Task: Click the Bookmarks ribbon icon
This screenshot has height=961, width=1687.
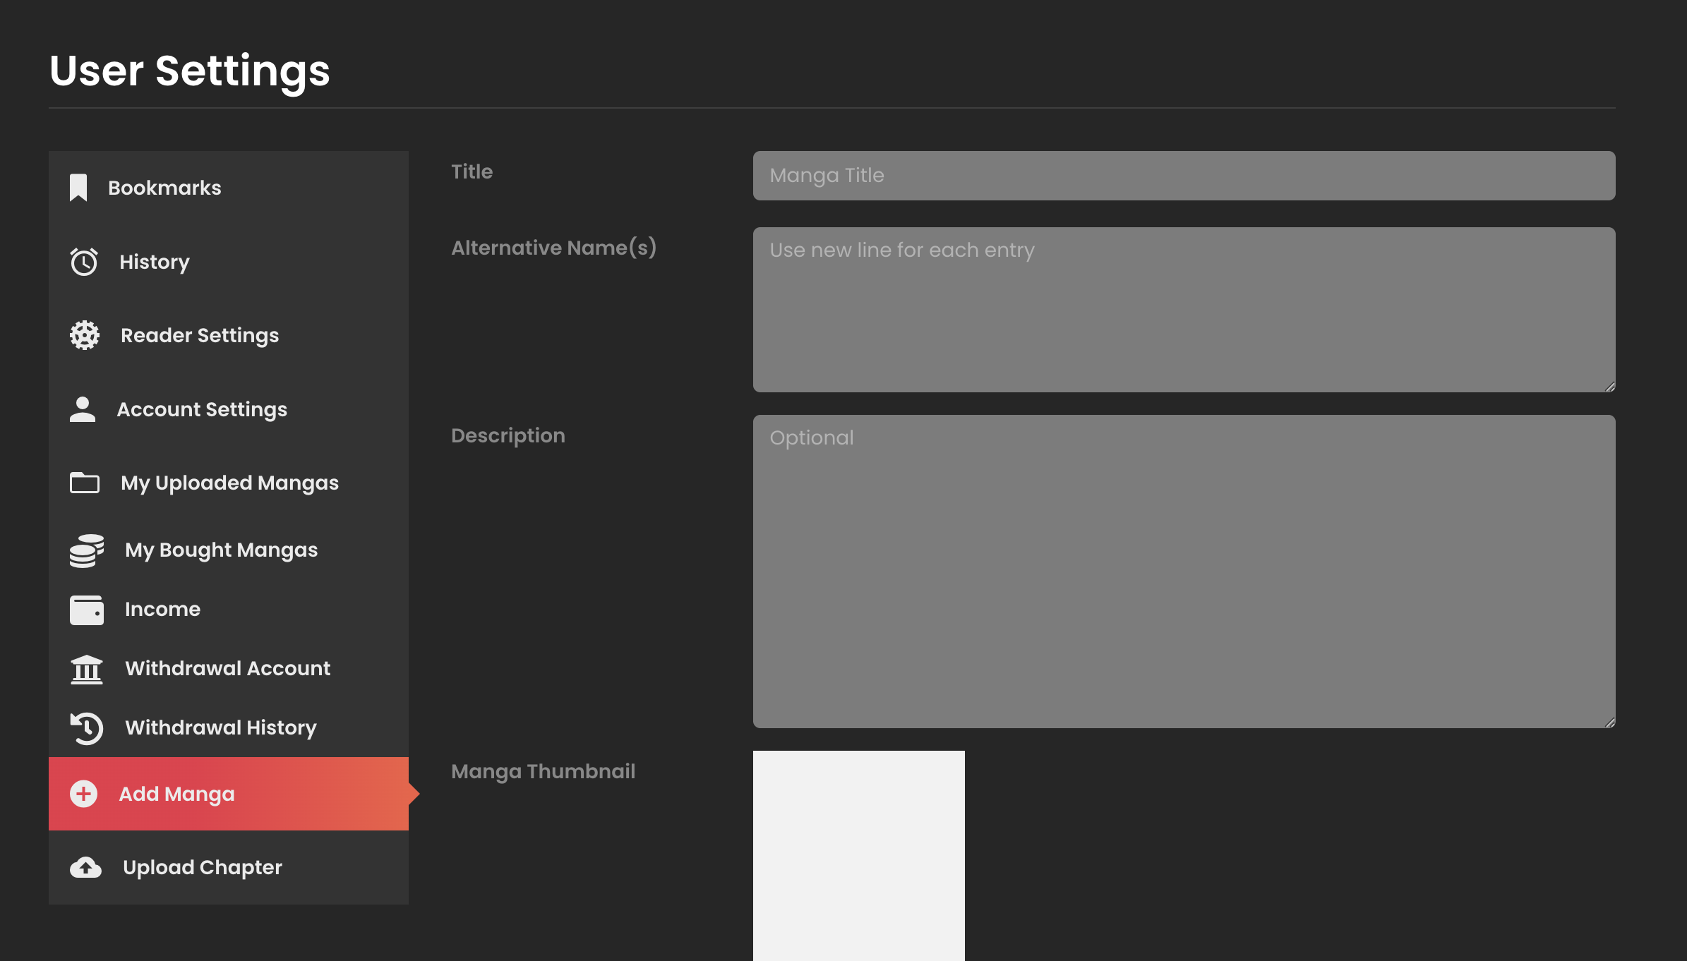Action: (x=78, y=188)
